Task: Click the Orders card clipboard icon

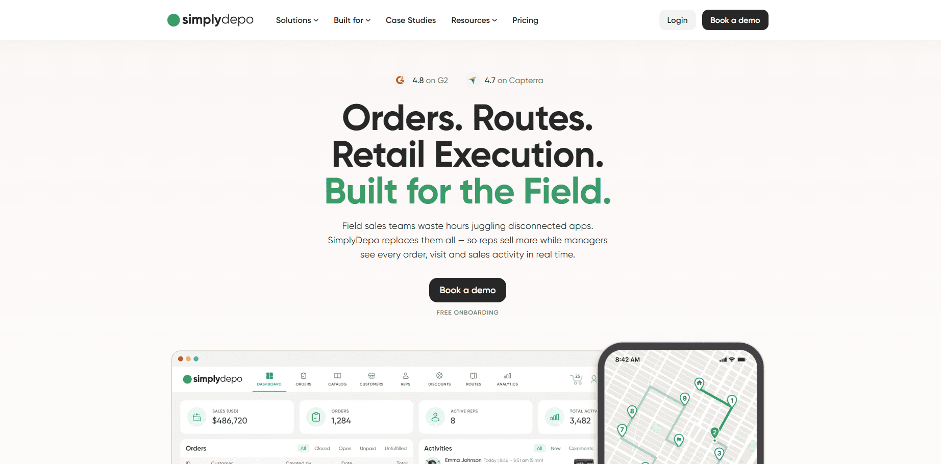Action: (316, 417)
